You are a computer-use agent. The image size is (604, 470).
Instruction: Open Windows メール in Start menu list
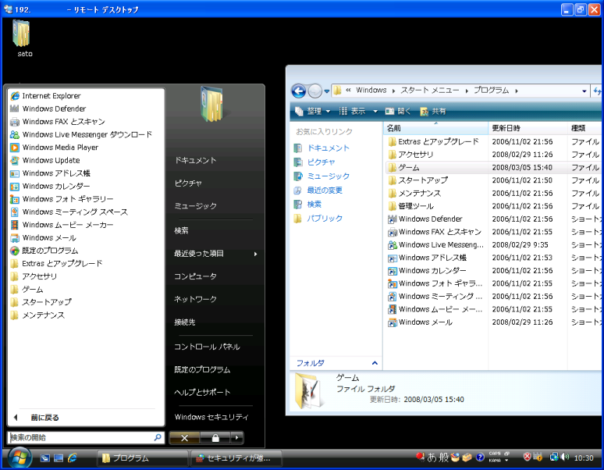[x=43, y=237]
